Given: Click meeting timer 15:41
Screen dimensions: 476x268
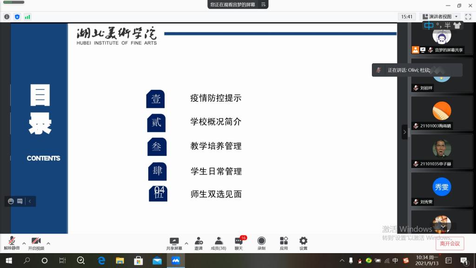Looking at the screenshot, I should tap(406, 16).
